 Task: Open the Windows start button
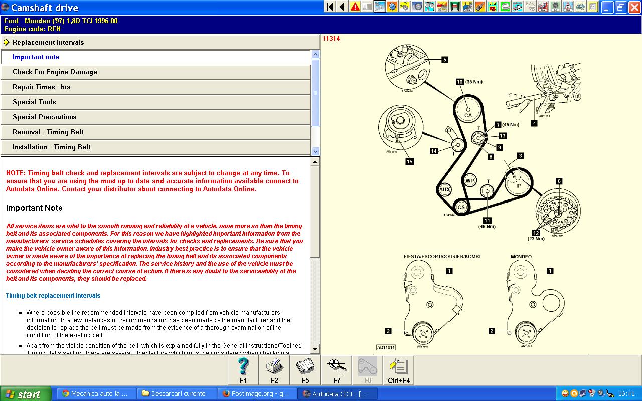click(26, 394)
